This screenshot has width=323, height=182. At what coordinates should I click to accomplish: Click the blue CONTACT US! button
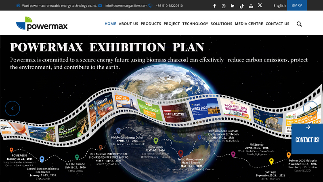pos(307,139)
